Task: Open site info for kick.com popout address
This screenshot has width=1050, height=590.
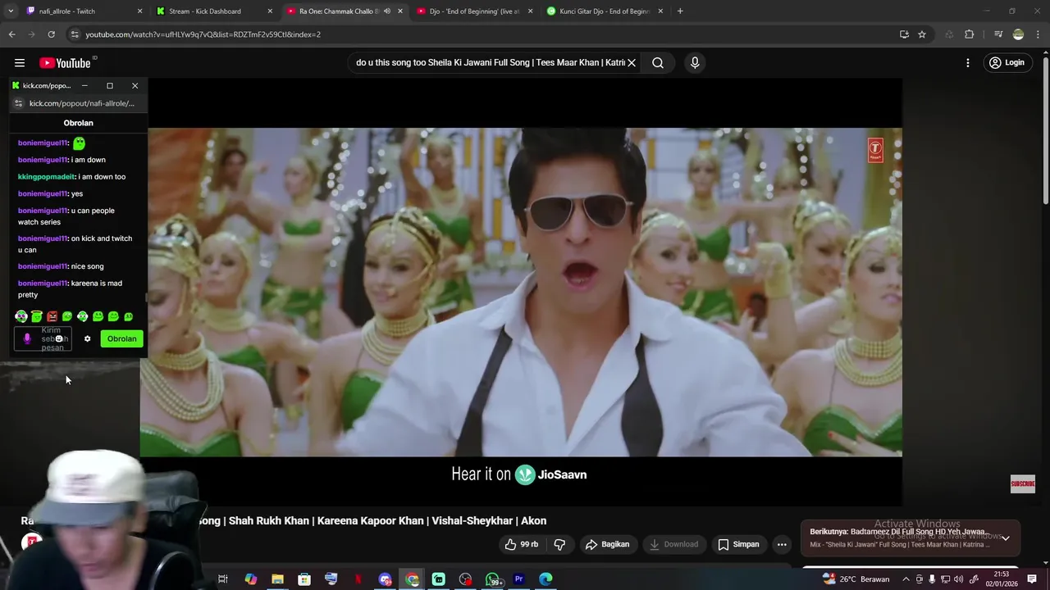Action: coord(18,103)
